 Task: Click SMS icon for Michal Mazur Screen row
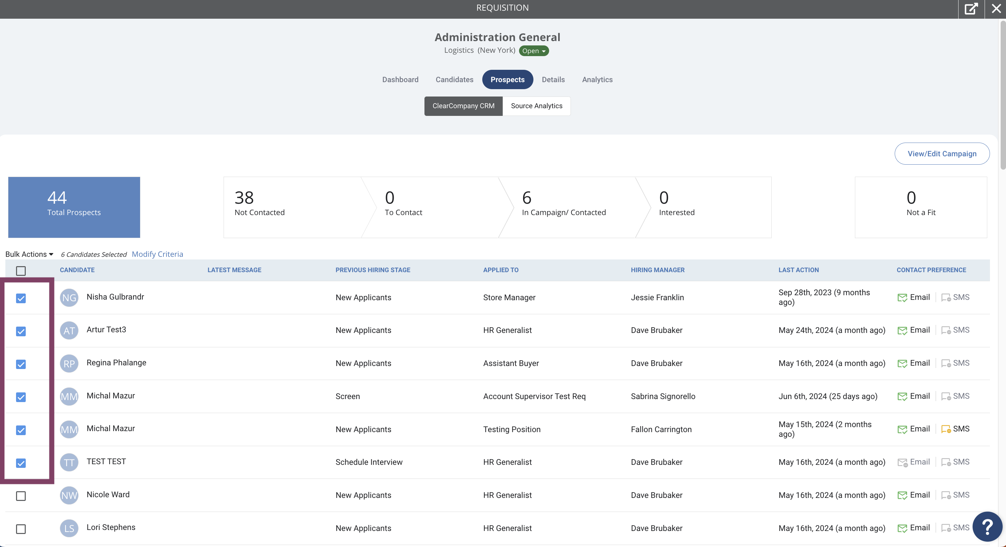click(x=946, y=396)
